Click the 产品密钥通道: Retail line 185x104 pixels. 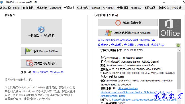point(112,77)
